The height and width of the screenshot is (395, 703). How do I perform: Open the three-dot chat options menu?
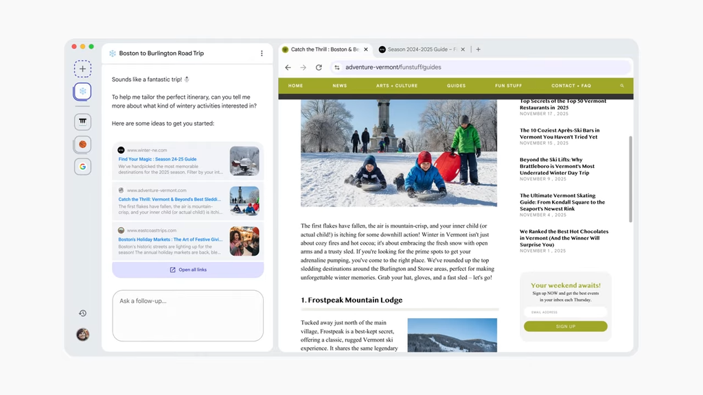pyautogui.click(x=262, y=53)
